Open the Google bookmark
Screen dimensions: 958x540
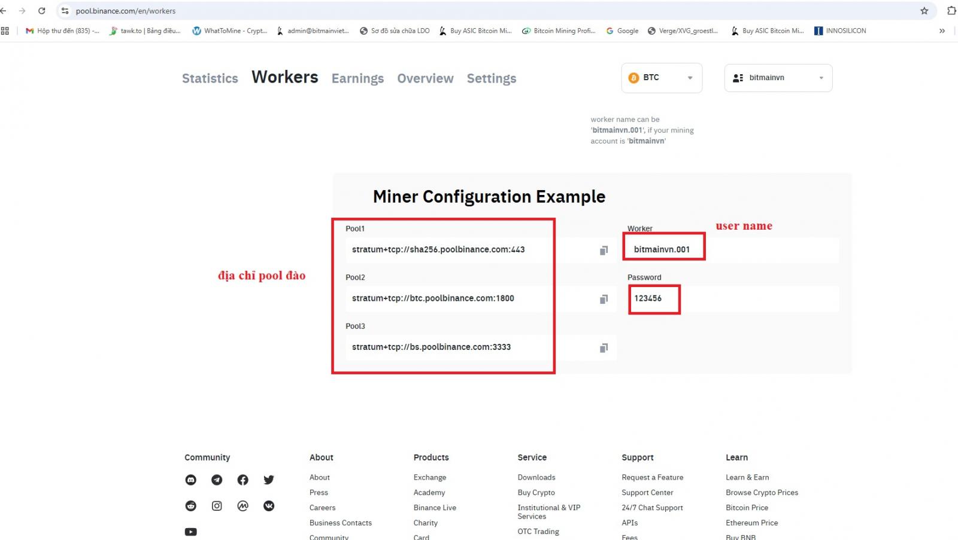click(622, 30)
